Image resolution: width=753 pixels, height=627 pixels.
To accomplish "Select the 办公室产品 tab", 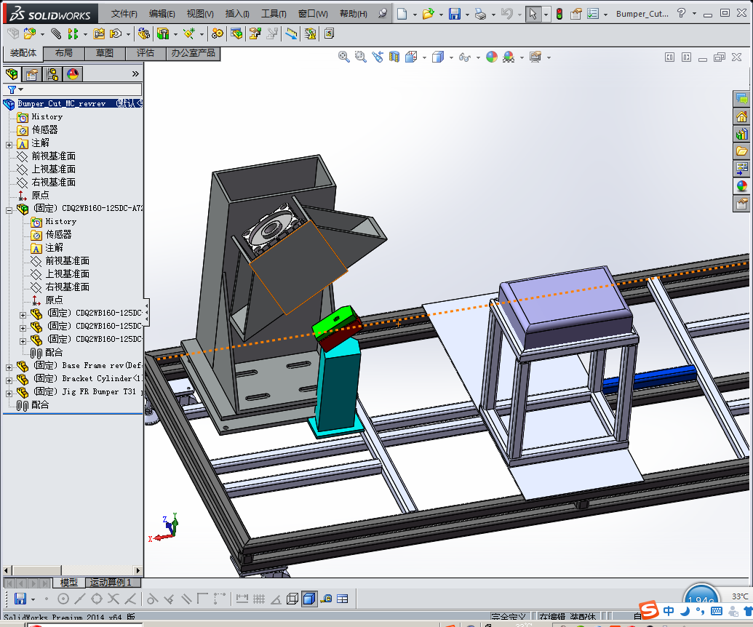I will [x=193, y=53].
